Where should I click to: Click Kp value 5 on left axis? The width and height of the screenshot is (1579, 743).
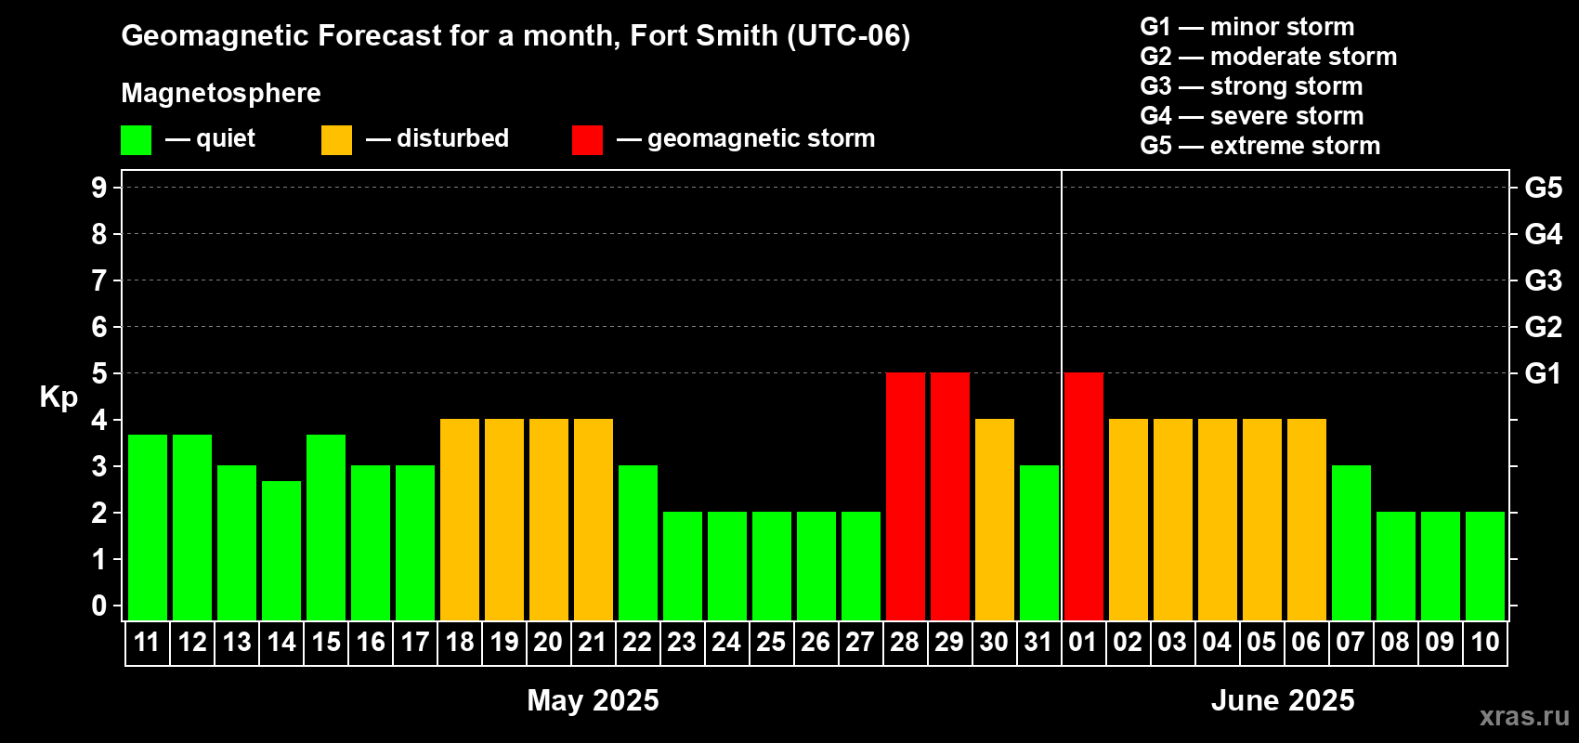pyautogui.click(x=99, y=373)
